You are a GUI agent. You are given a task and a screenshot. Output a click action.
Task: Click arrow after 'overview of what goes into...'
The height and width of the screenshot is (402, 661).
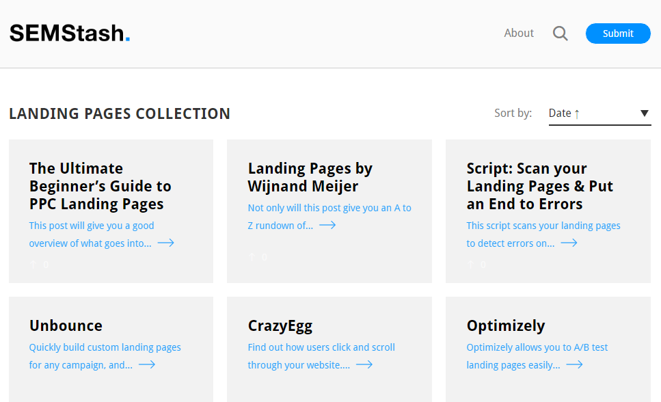pyautogui.click(x=165, y=243)
